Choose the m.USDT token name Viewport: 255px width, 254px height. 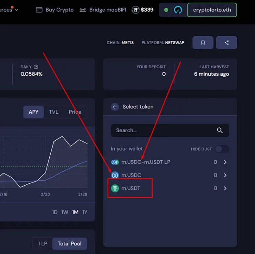(x=131, y=188)
